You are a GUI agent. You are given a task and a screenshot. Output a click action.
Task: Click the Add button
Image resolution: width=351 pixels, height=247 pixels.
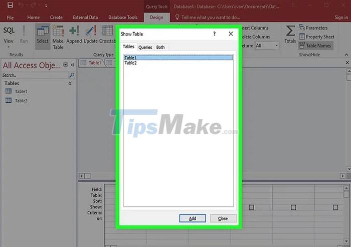click(x=193, y=218)
